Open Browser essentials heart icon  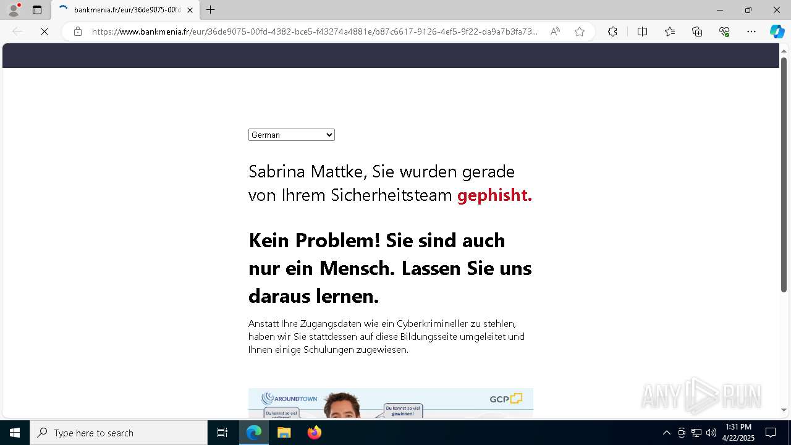(x=724, y=32)
